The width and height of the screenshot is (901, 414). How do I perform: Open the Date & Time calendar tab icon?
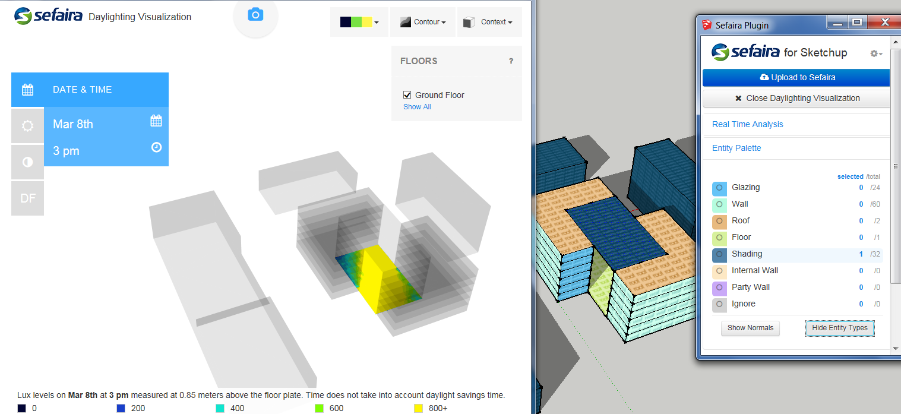[27, 90]
